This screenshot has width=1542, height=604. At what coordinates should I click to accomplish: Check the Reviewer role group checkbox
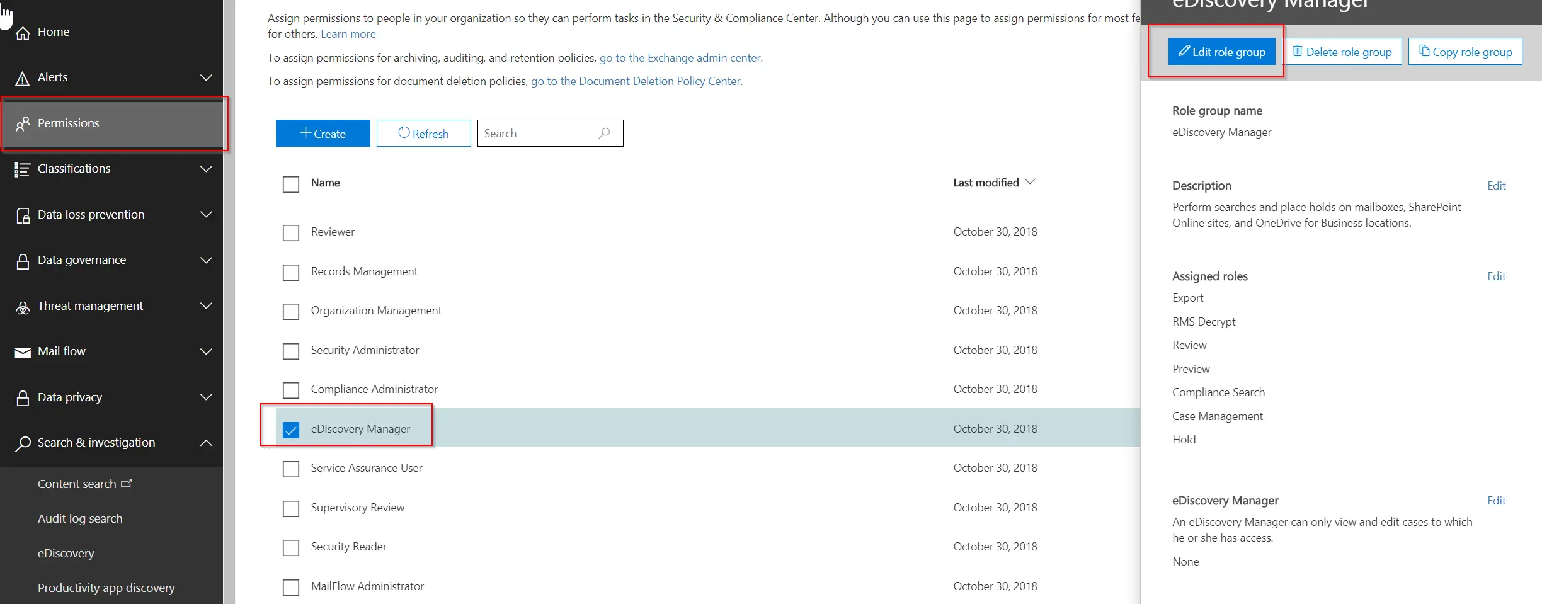click(x=291, y=232)
